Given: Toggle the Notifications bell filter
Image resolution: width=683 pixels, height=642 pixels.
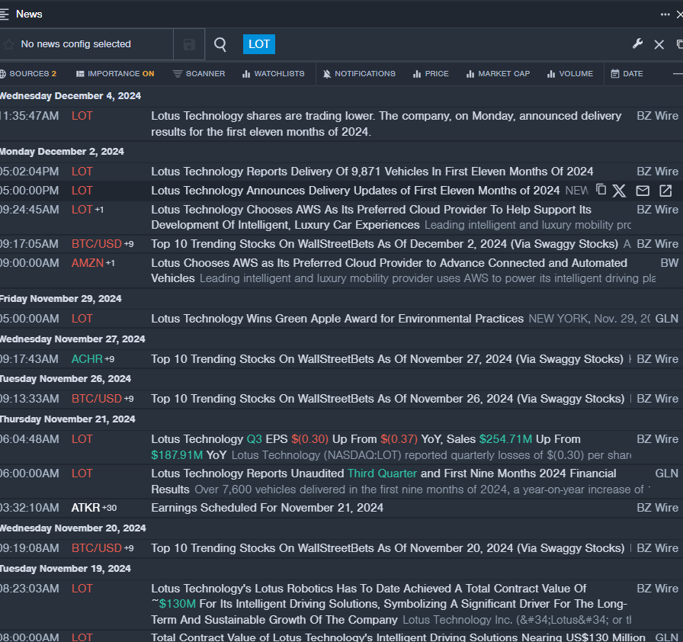Looking at the screenshot, I should pyautogui.click(x=359, y=74).
